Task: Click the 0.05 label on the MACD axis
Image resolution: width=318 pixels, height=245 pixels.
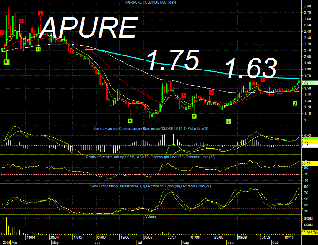Action: 308,135
